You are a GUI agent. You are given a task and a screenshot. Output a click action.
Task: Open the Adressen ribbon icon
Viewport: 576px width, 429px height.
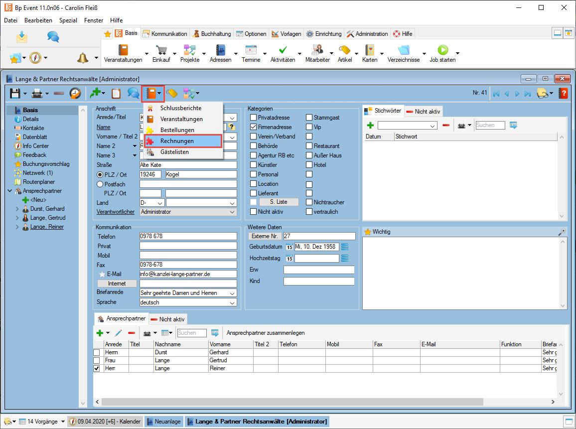pyautogui.click(x=220, y=50)
